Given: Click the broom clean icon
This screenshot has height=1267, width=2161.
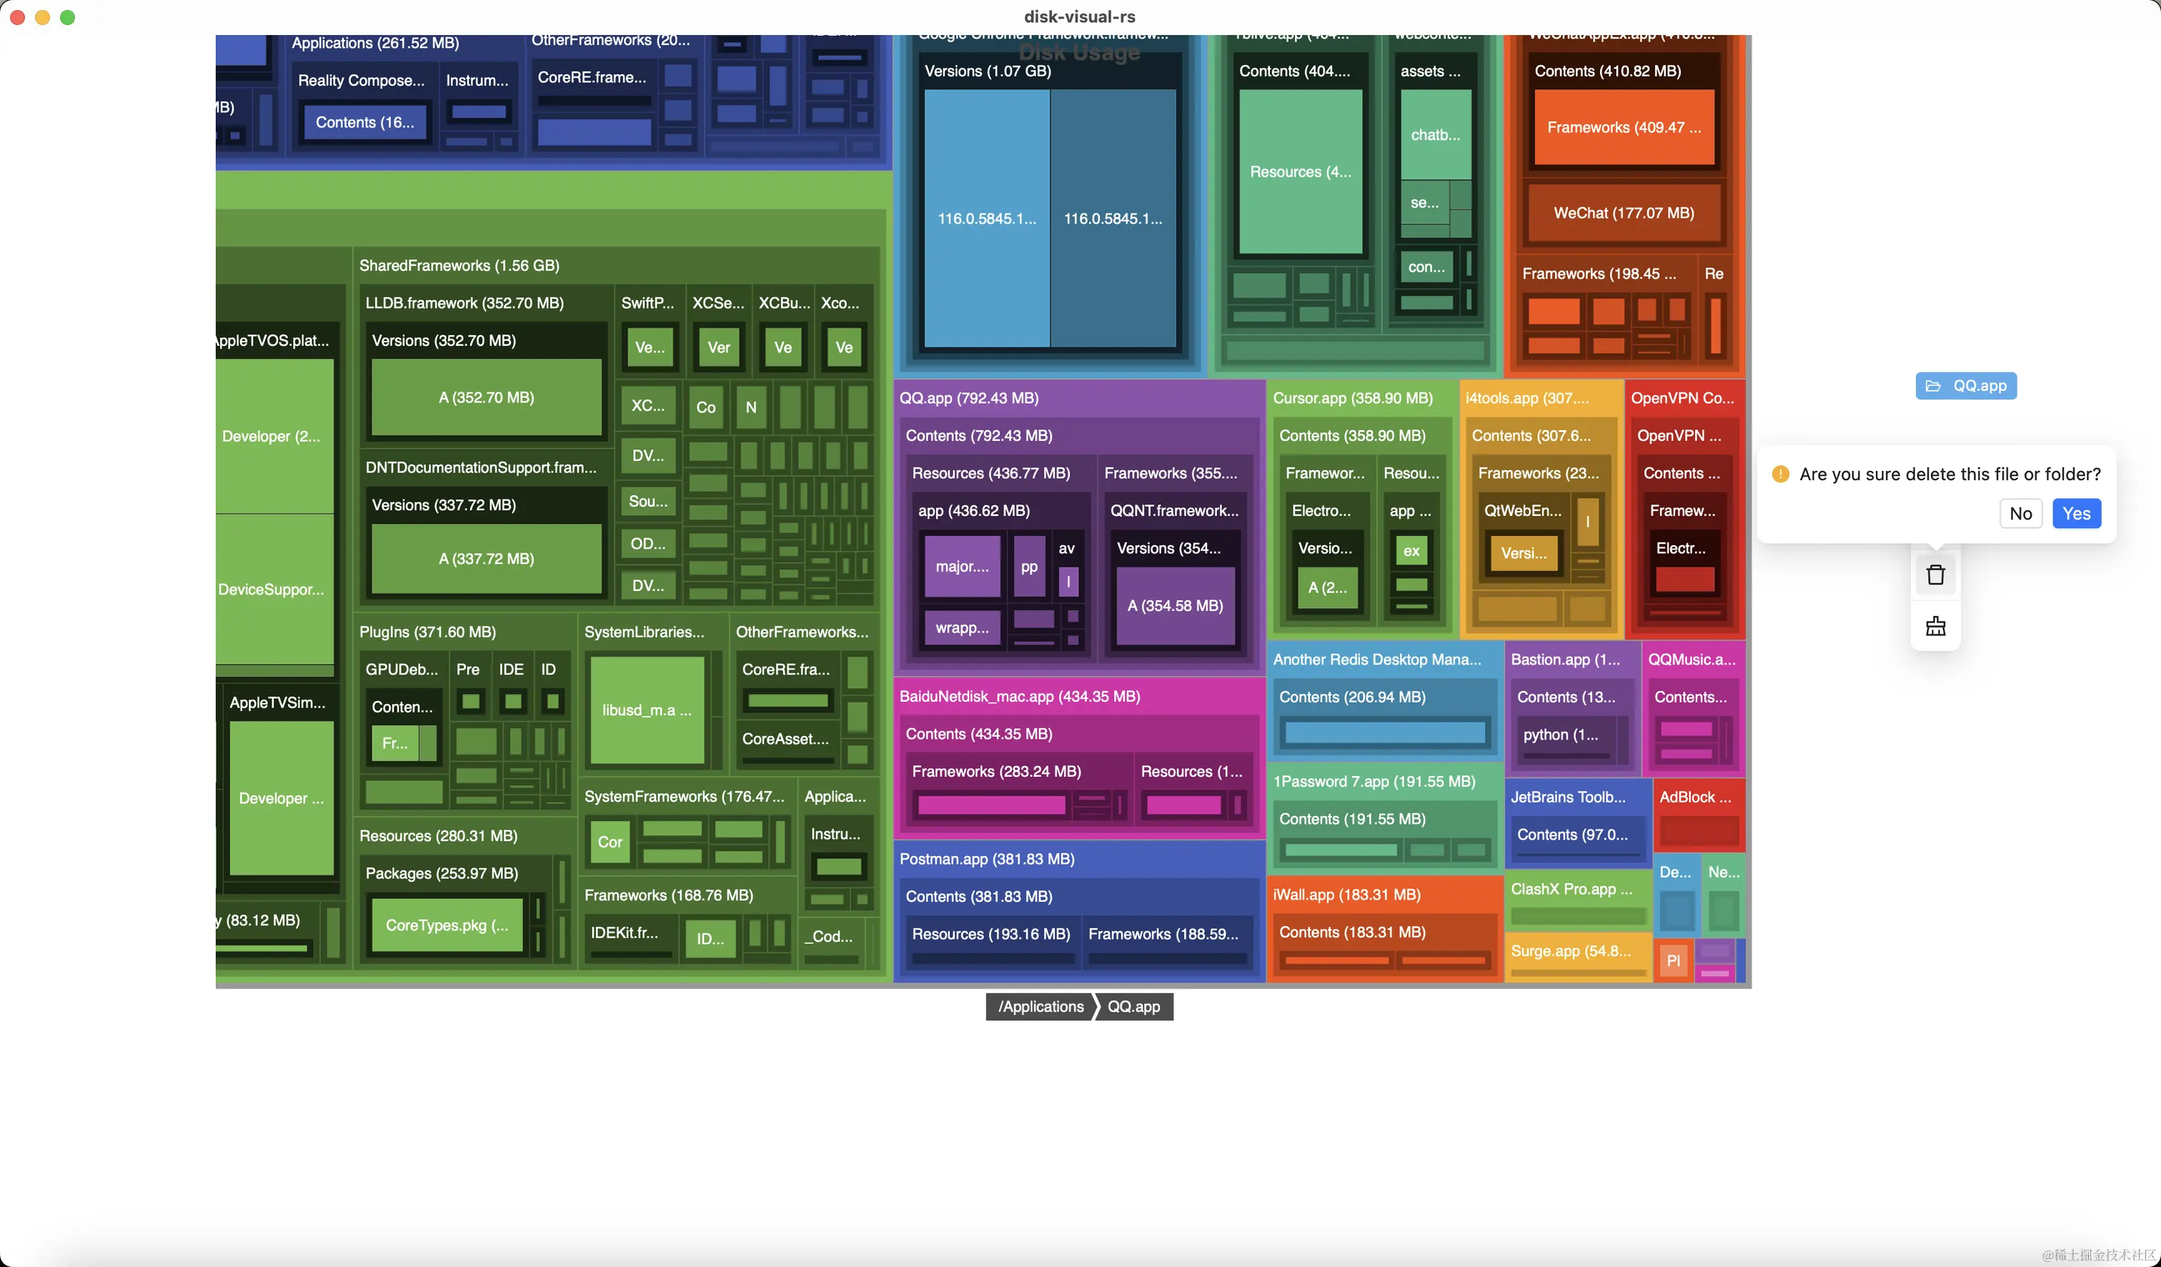Looking at the screenshot, I should coord(1934,627).
